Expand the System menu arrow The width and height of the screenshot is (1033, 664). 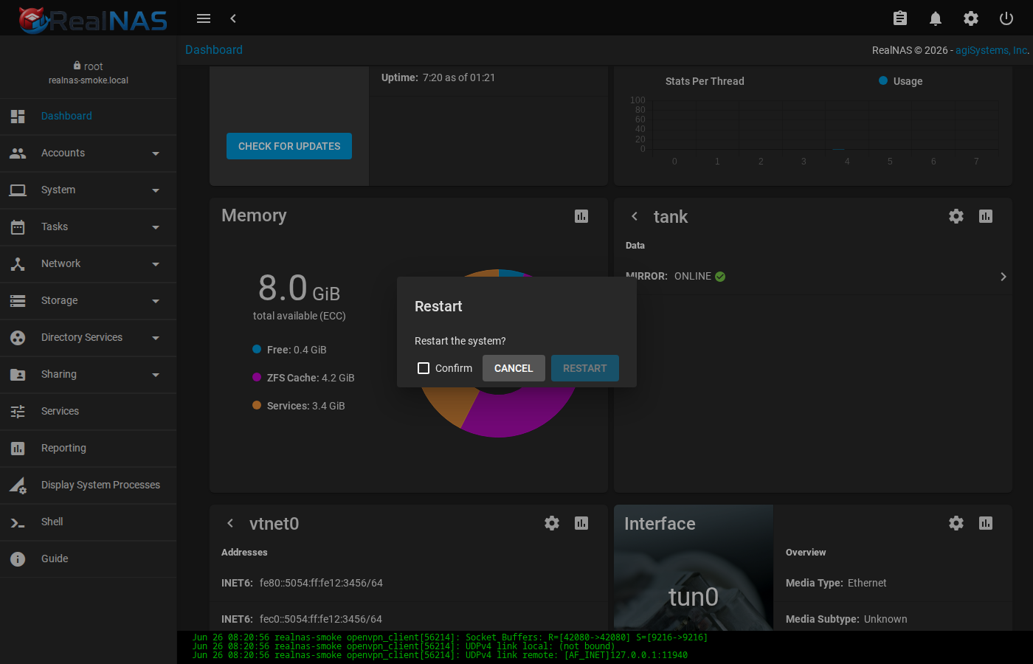pyautogui.click(x=156, y=190)
